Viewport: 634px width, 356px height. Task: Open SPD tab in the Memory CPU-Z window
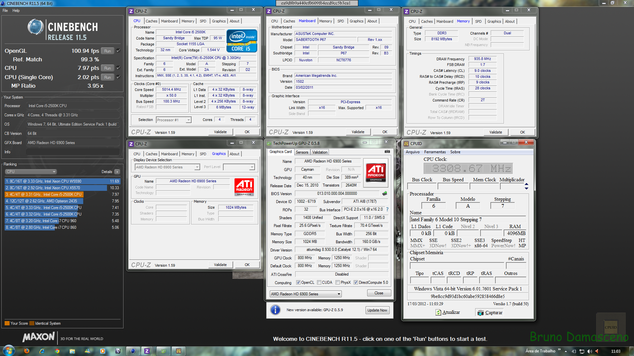point(478,21)
